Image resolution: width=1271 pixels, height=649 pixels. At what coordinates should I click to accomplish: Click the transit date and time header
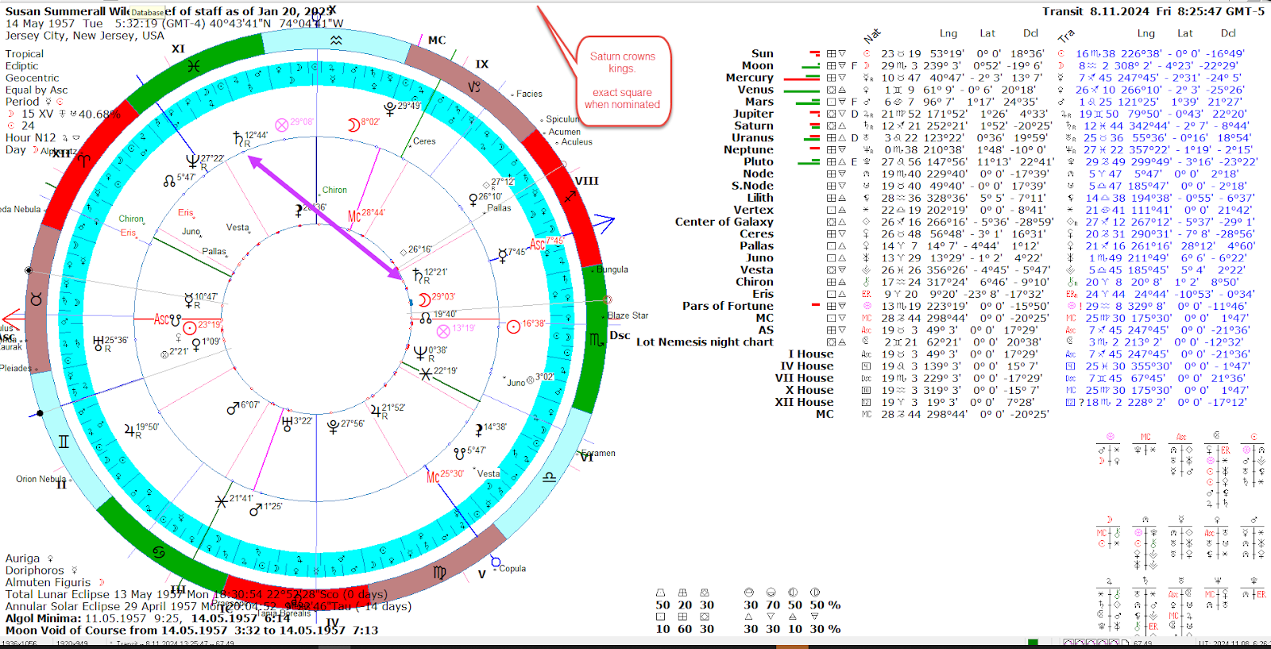click(x=1153, y=11)
